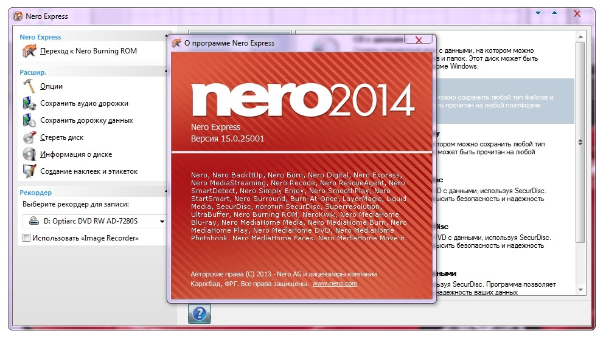This screenshot has height=342, width=606.
Task: Click the scroll down arrow in the right list
Action: tap(580, 290)
